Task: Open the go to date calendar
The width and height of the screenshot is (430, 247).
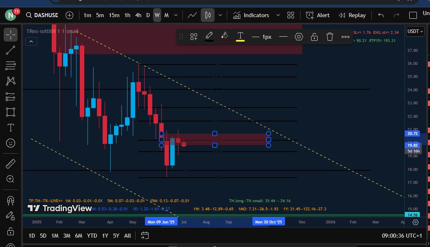Action: [145, 236]
